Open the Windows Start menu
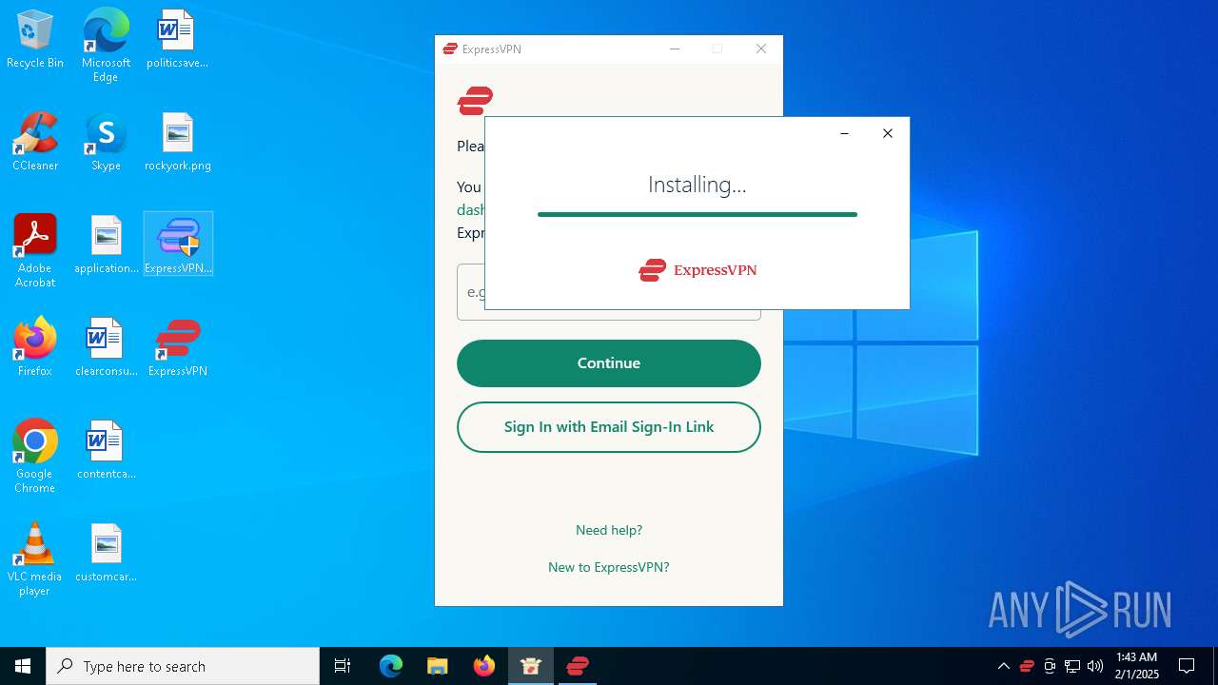 (23, 666)
